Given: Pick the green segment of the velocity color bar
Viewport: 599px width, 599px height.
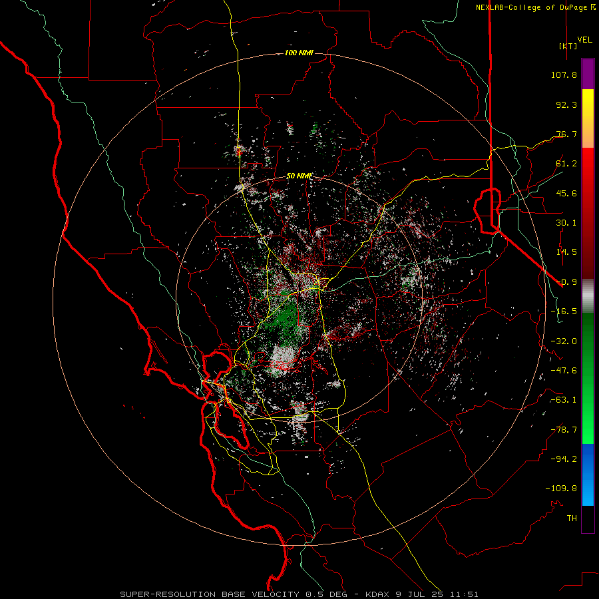Looking at the screenshot, I should point(588,378).
